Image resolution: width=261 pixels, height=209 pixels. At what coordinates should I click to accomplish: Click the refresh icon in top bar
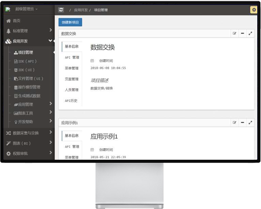61,10
